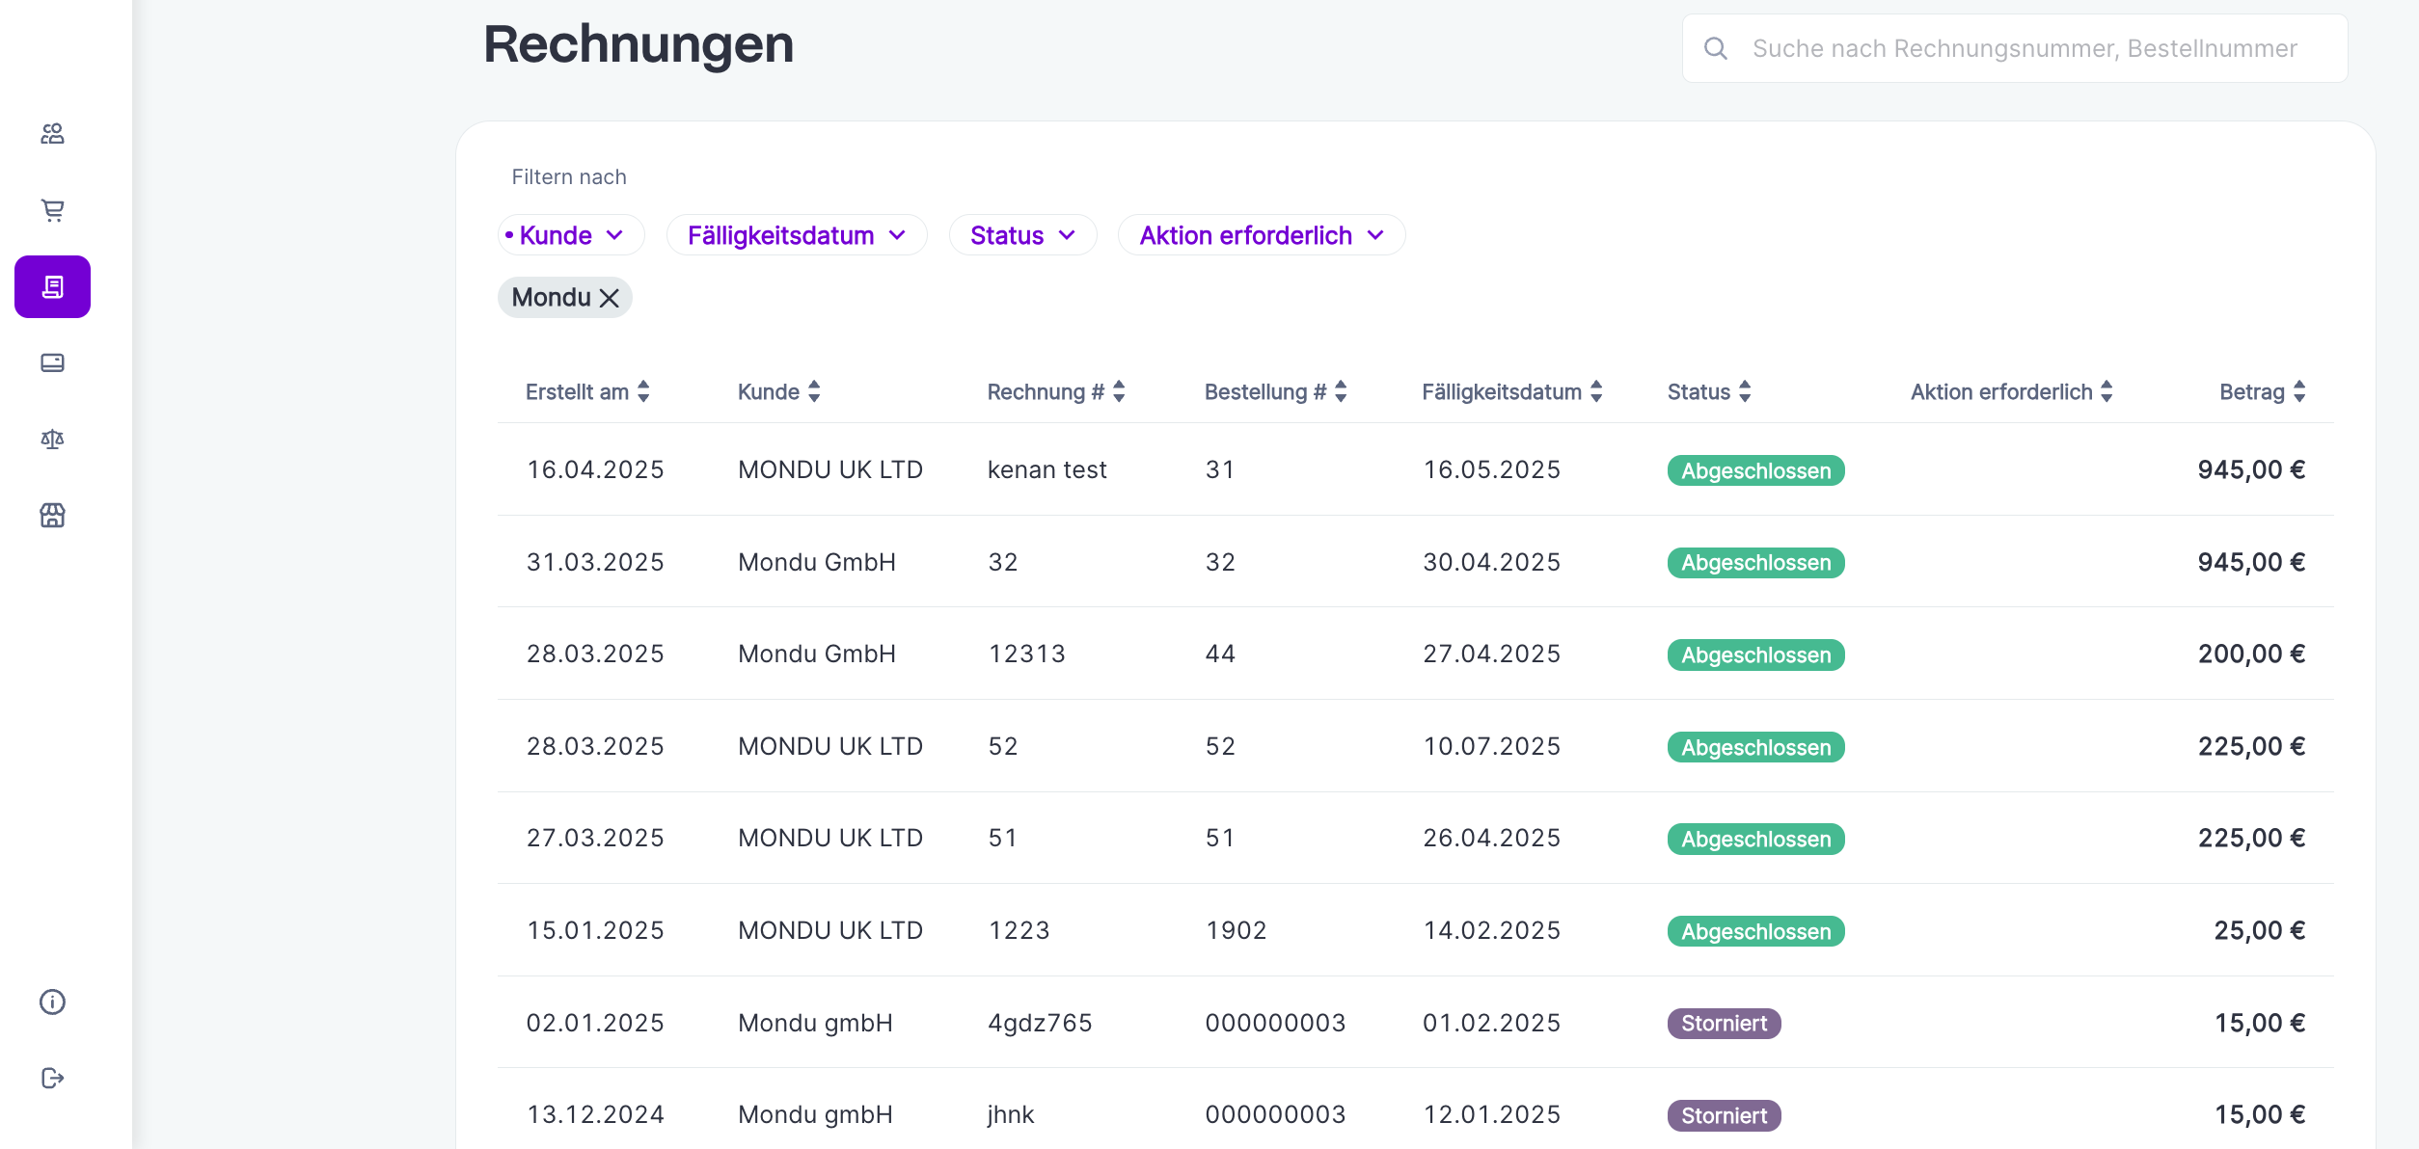The height and width of the screenshot is (1149, 2419).
Task: Open invoice 'kenan test' row
Action: point(1415,469)
